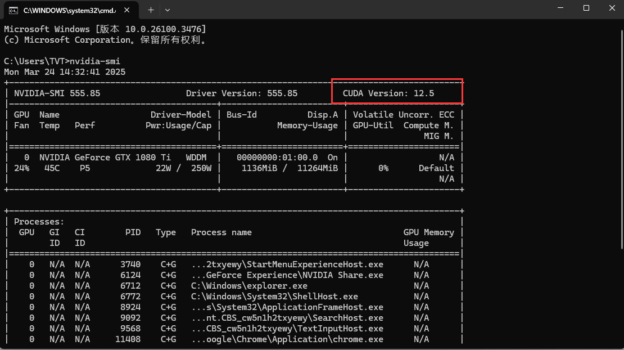Click PID 3740 in the process list
This screenshot has height=350, width=624.
[130, 264]
